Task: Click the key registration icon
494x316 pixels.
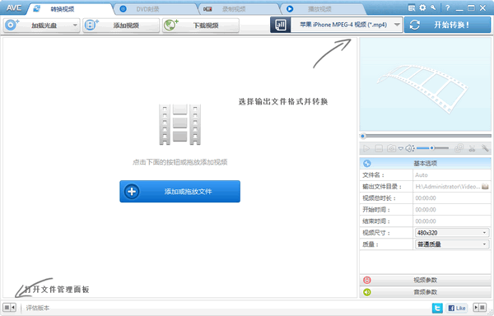Action: point(433,8)
